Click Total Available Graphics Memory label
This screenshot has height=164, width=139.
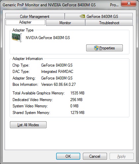pos(39,93)
